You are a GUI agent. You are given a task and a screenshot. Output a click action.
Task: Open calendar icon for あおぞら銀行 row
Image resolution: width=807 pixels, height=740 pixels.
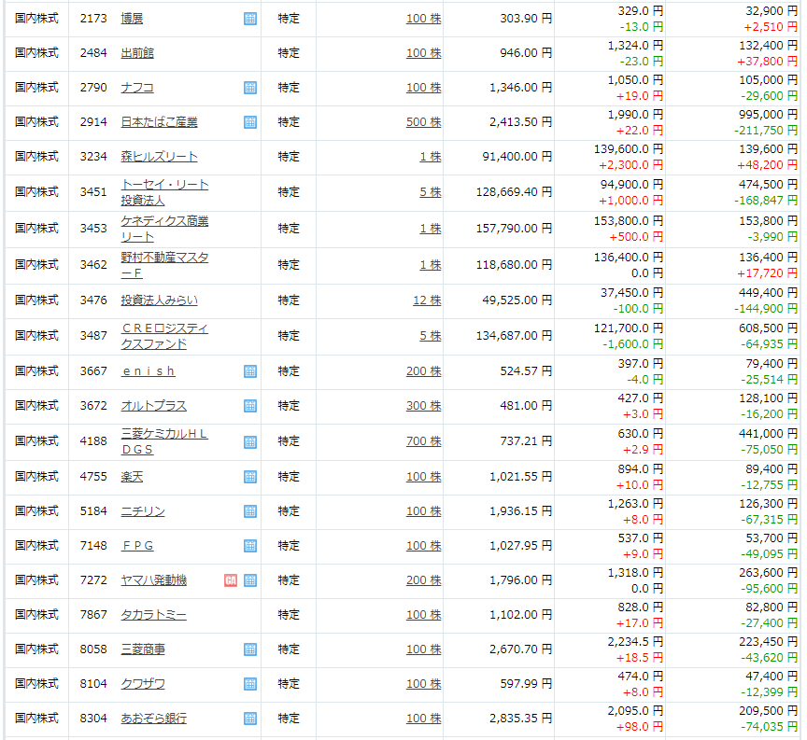250,719
